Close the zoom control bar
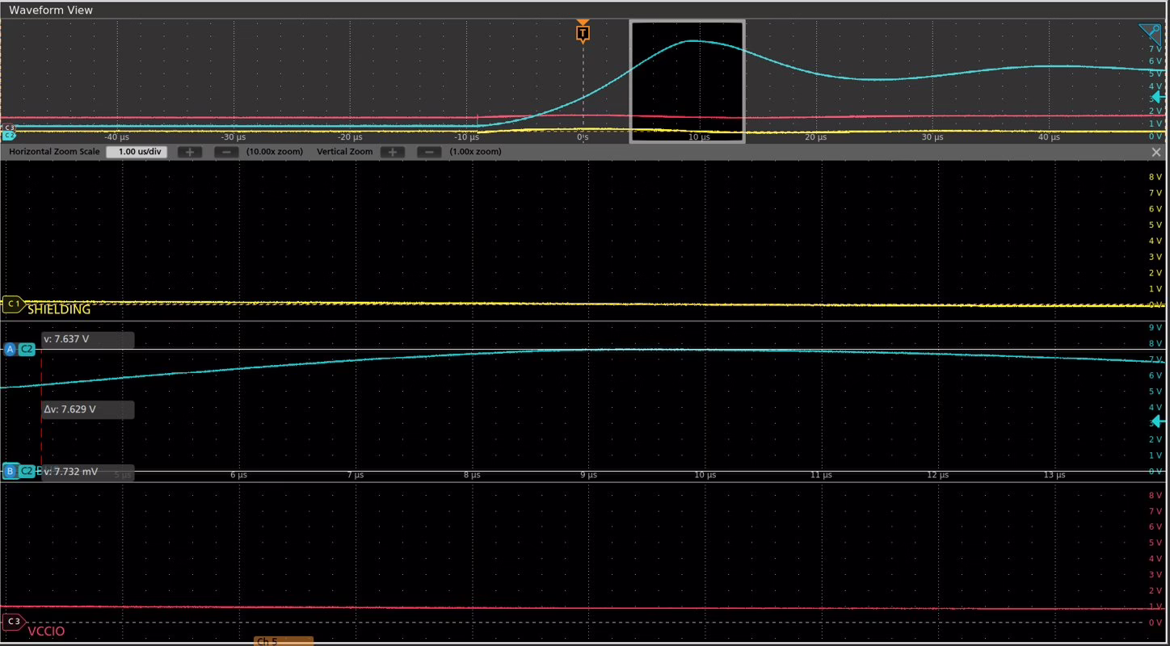 click(x=1155, y=152)
